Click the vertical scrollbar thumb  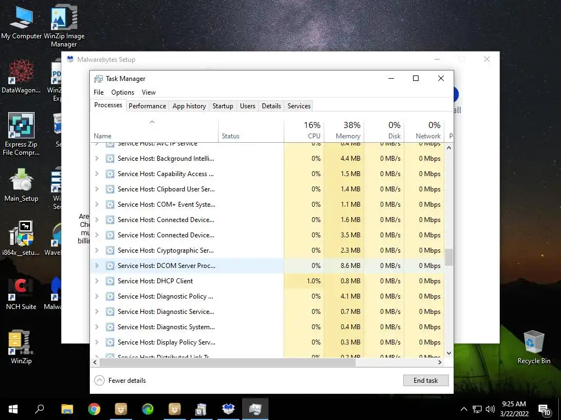click(449, 257)
